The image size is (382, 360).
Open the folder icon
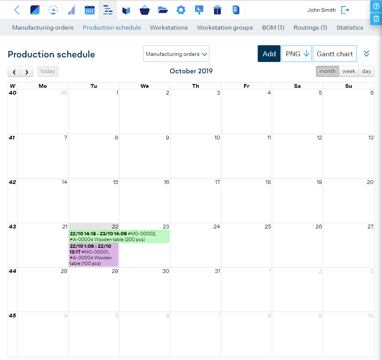[x=163, y=10]
